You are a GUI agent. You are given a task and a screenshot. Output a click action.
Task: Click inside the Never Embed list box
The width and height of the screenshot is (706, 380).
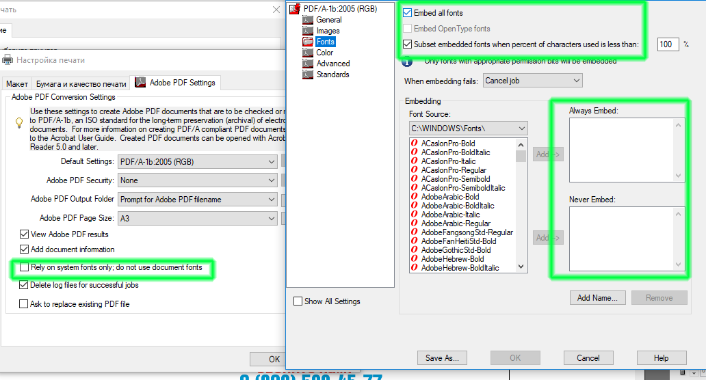[627, 239]
